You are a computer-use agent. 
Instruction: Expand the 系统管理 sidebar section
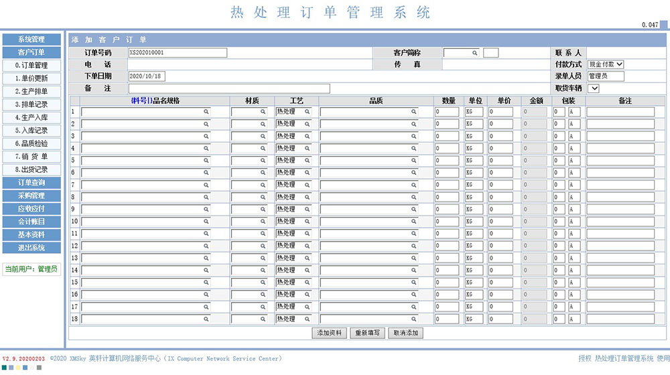(x=31, y=40)
